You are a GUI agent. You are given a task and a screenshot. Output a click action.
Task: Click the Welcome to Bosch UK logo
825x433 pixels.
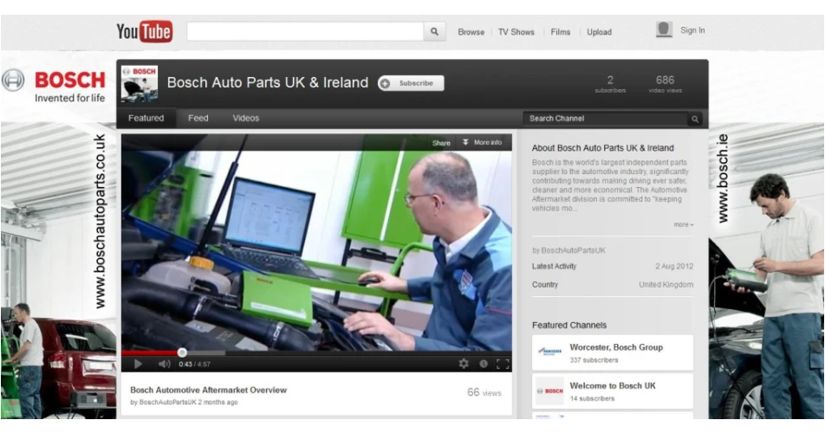tap(549, 391)
